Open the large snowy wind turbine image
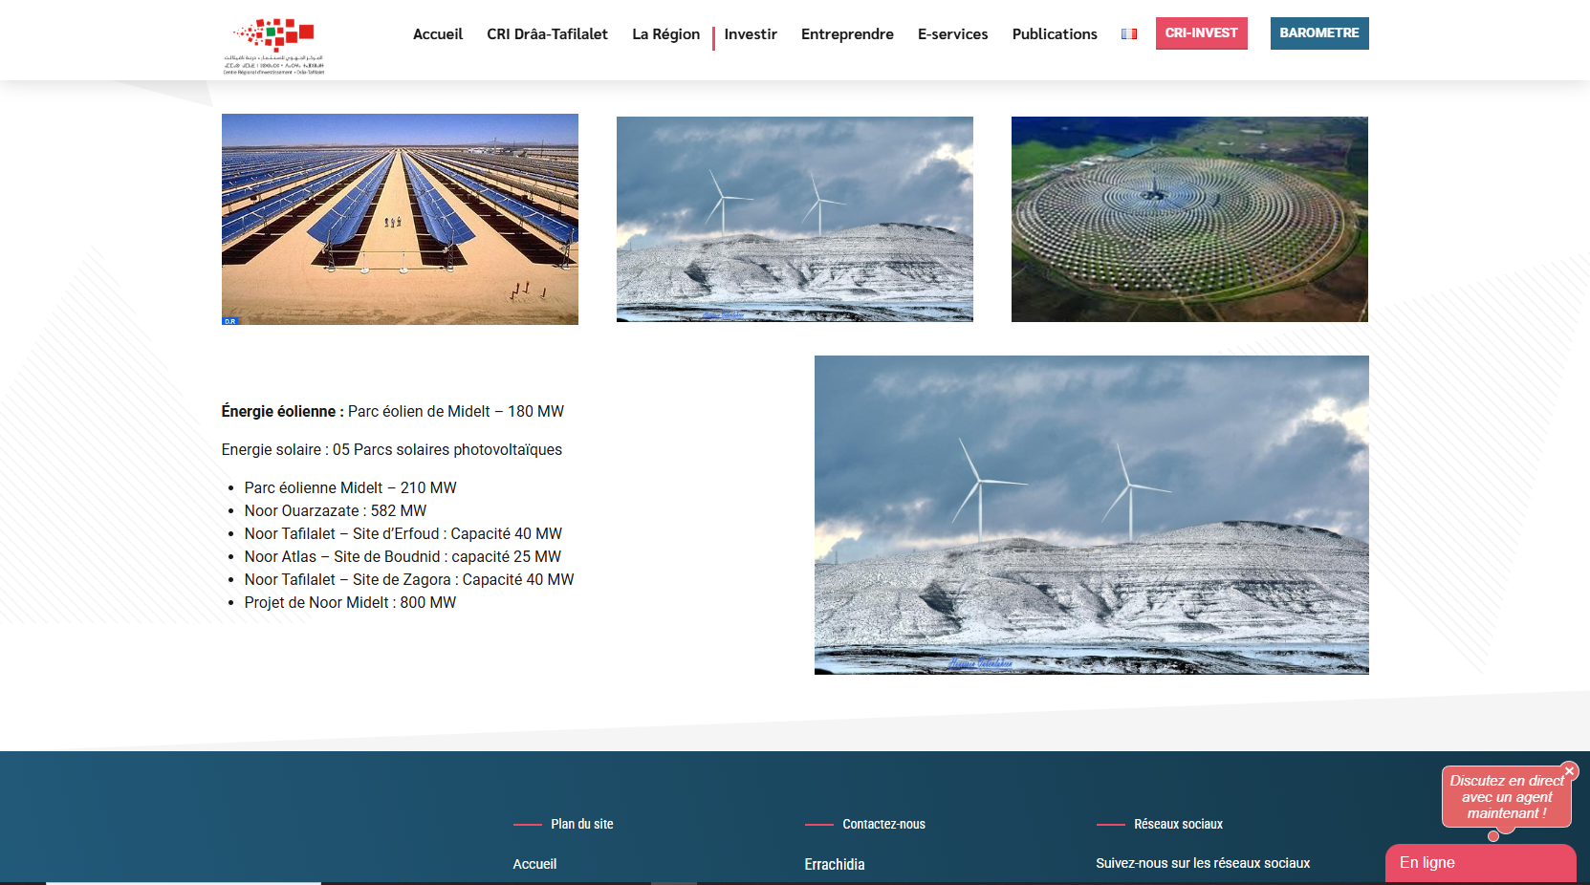 (1091, 514)
